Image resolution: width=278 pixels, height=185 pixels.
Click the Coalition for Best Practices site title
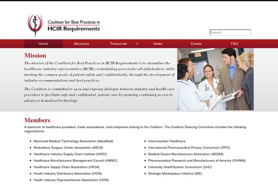pyautogui.click(x=74, y=25)
